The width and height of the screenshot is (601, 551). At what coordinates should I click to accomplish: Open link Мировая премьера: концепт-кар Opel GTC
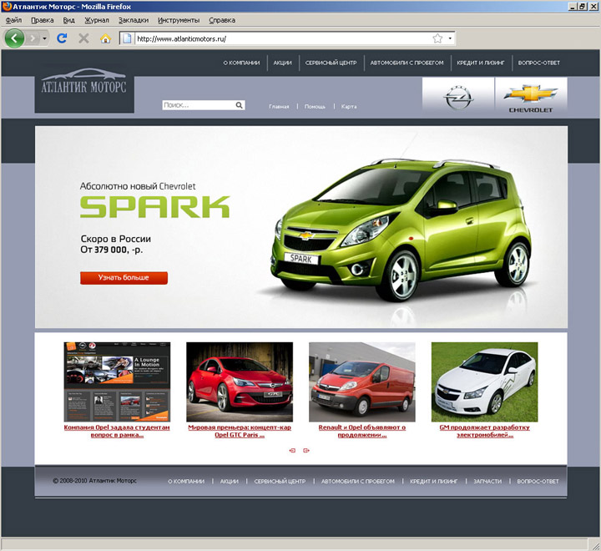click(240, 431)
